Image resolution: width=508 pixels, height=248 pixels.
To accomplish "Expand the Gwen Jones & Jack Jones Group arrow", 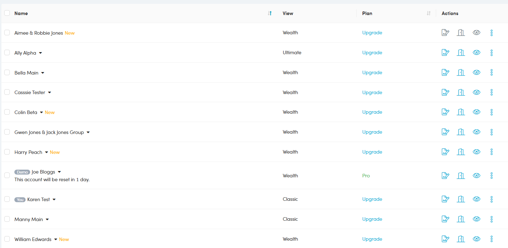I will click(88, 132).
